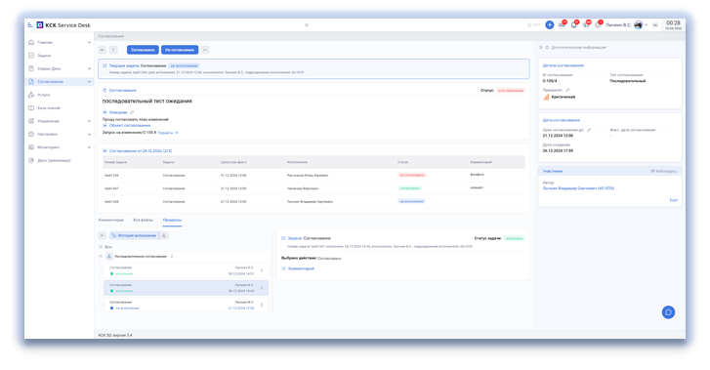Click the user avatar picture
Viewport: 710px width, 370px height.
point(638,25)
